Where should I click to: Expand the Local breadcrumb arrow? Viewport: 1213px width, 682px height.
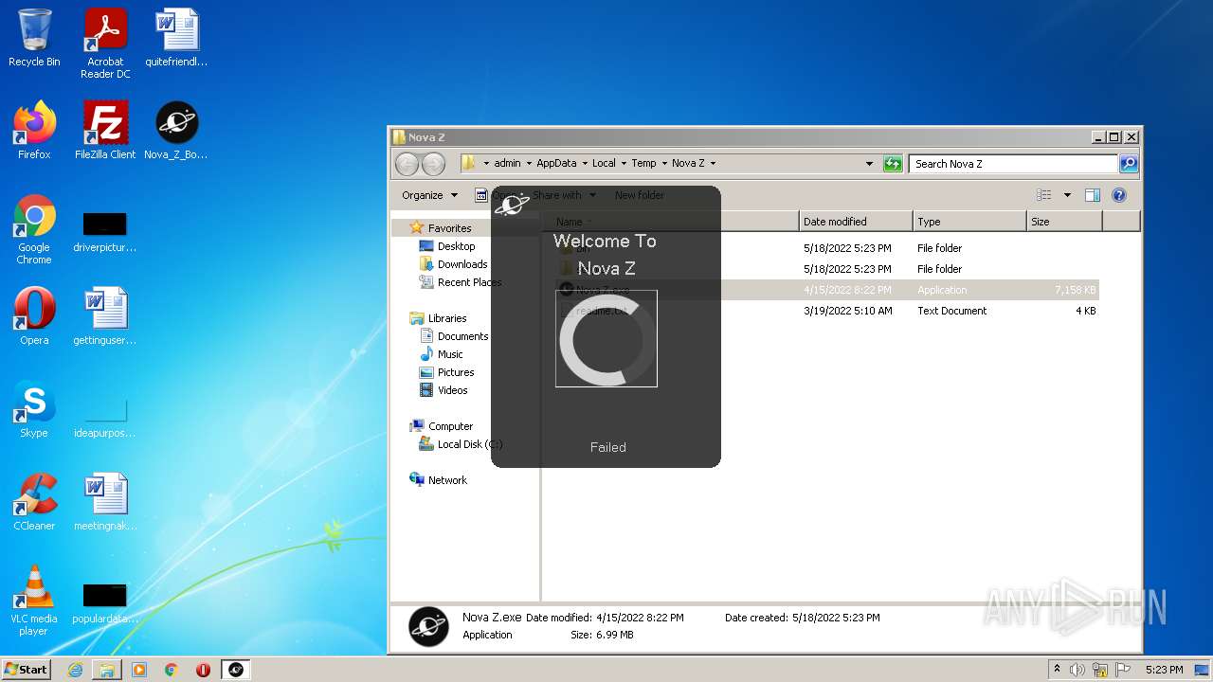tap(624, 164)
